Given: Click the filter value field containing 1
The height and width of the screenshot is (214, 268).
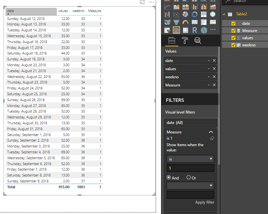Looking at the screenshot, I should [190, 168].
